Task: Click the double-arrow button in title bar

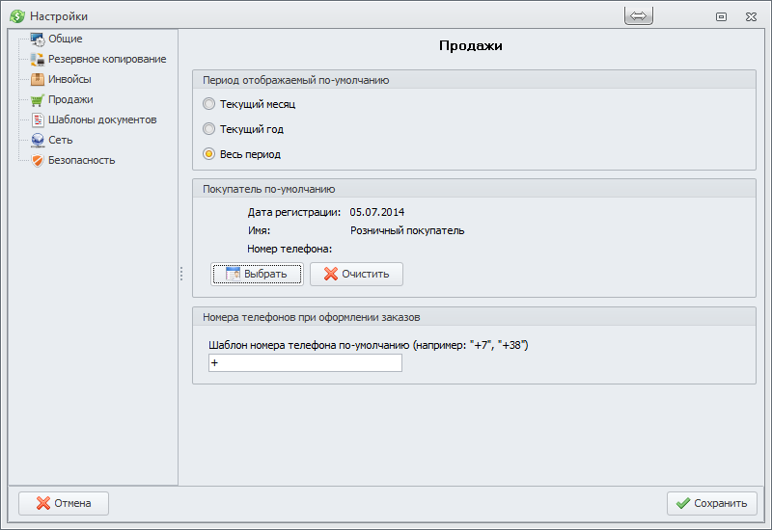Action: pyautogui.click(x=640, y=16)
